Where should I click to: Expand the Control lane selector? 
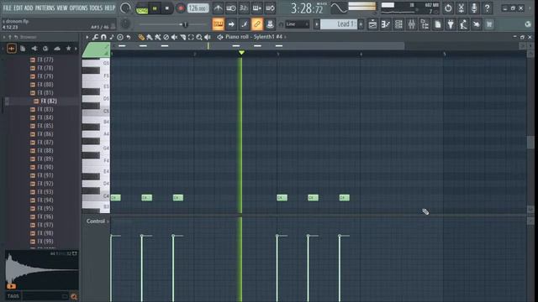tap(98, 221)
